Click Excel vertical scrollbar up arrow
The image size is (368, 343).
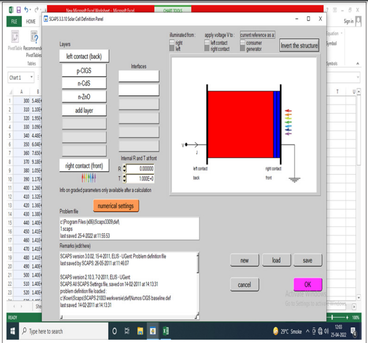[358, 92]
